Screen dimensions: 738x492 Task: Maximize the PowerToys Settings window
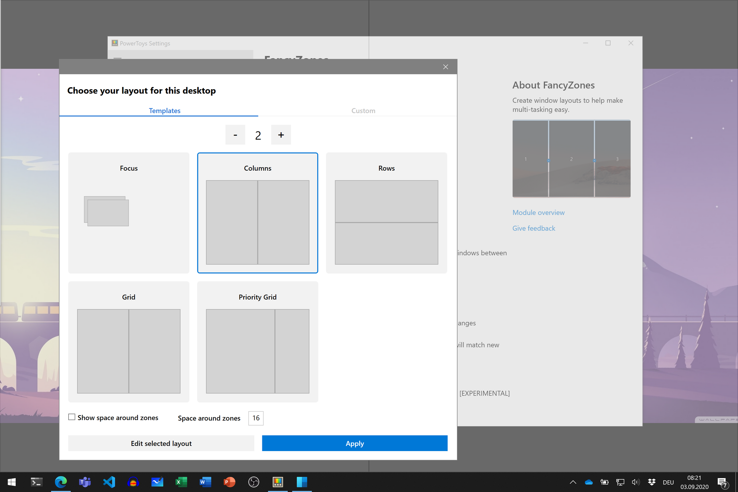(x=608, y=43)
